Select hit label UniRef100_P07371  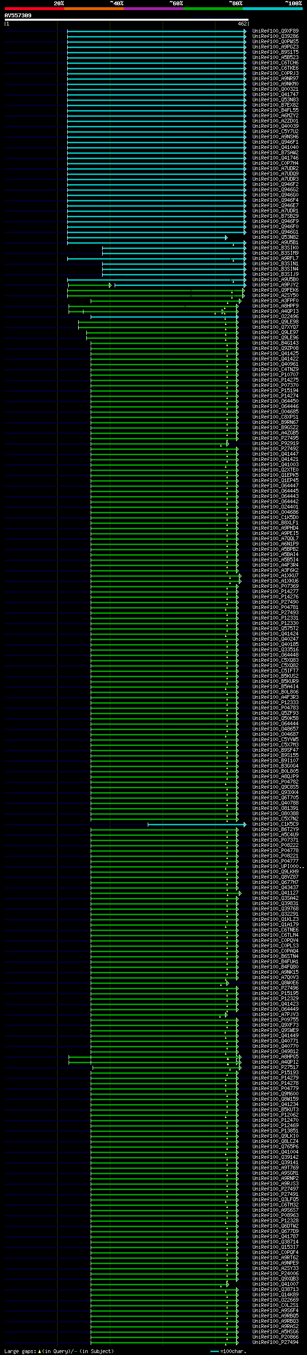(275, 840)
